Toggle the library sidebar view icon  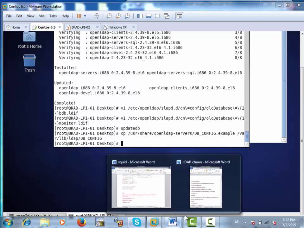pyautogui.click(x=140, y=16)
